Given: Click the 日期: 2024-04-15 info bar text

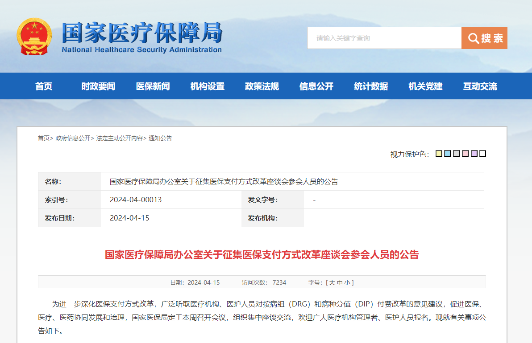Looking at the screenshot, I should [x=195, y=282].
